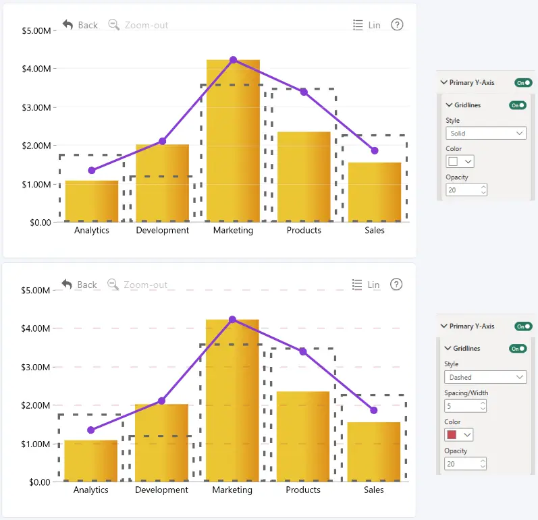
Task: Select the Products bar in bottom chart
Action: [x=303, y=436]
